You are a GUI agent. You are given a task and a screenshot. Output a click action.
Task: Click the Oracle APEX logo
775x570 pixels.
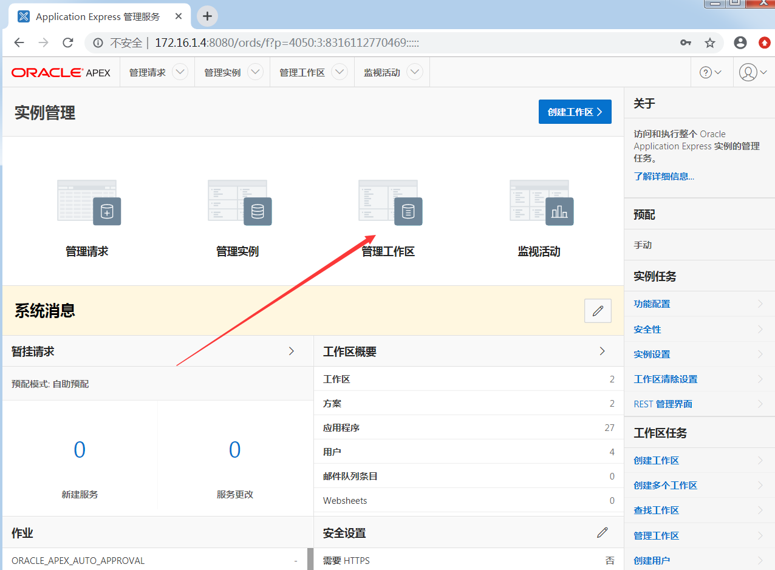click(61, 72)
